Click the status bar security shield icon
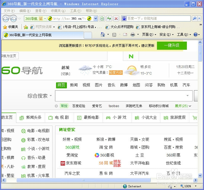Viewport: 204px width, 190px height. point(170,186)
